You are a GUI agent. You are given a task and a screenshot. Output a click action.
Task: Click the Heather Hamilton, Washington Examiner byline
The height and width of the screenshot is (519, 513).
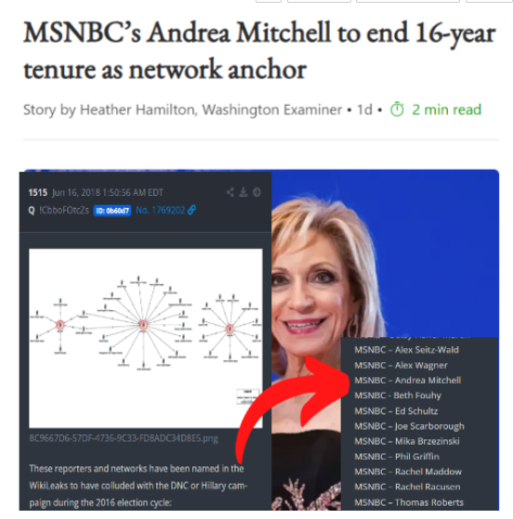pyautogui.click(x=211, y=110)
